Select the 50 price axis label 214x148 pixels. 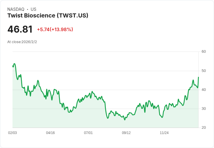coord(204,71)
